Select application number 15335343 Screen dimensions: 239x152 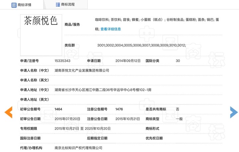[x=62, y=61]
